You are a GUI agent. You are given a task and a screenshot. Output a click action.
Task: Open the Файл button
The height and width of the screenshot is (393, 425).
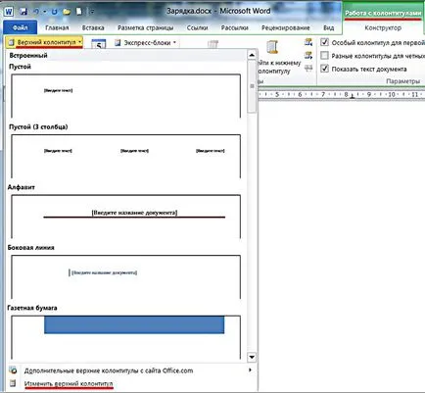coord(21,27)
